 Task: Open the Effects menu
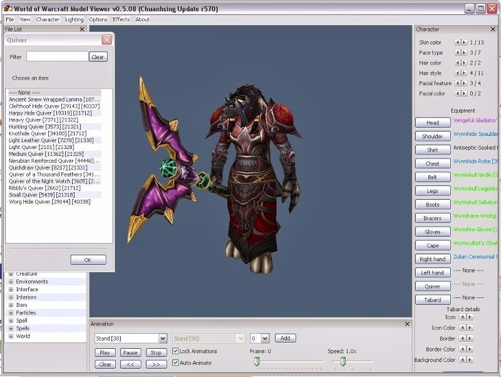(x=121, y=19)
